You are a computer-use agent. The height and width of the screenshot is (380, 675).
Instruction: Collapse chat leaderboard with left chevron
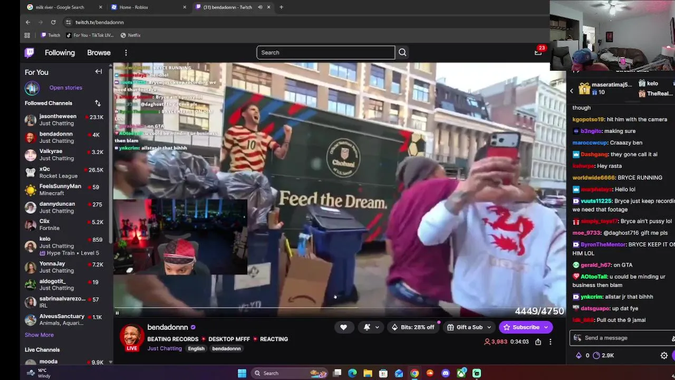click(571, 91)
